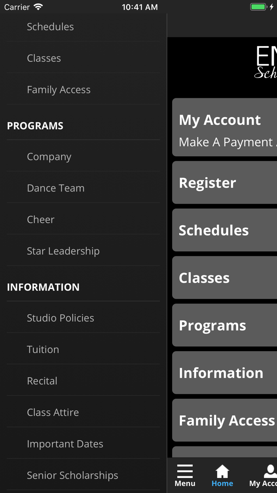
Task: Tap the My Account person icon
Action: click(269, 472)
